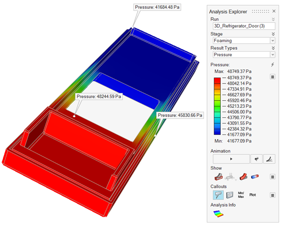Collapse the Result Types section chevron

273,48
